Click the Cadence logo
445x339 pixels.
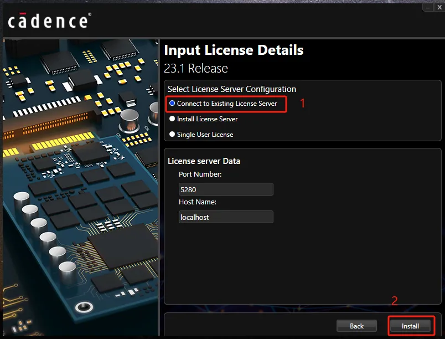point(49,20)
